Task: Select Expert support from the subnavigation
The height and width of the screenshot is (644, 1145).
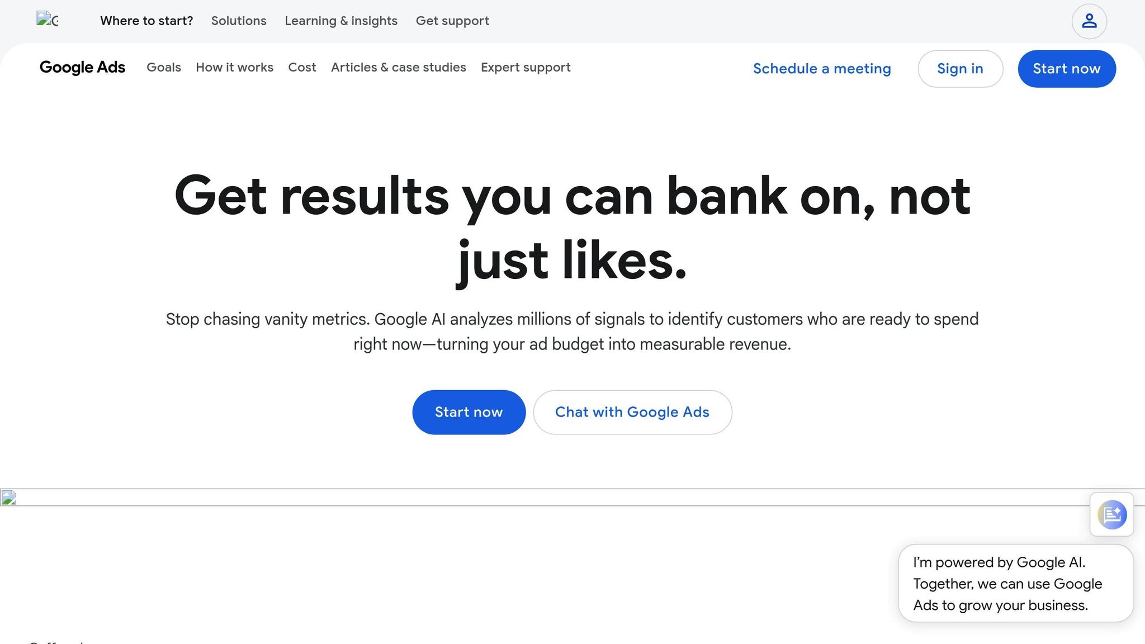Action: click(526, 68)
